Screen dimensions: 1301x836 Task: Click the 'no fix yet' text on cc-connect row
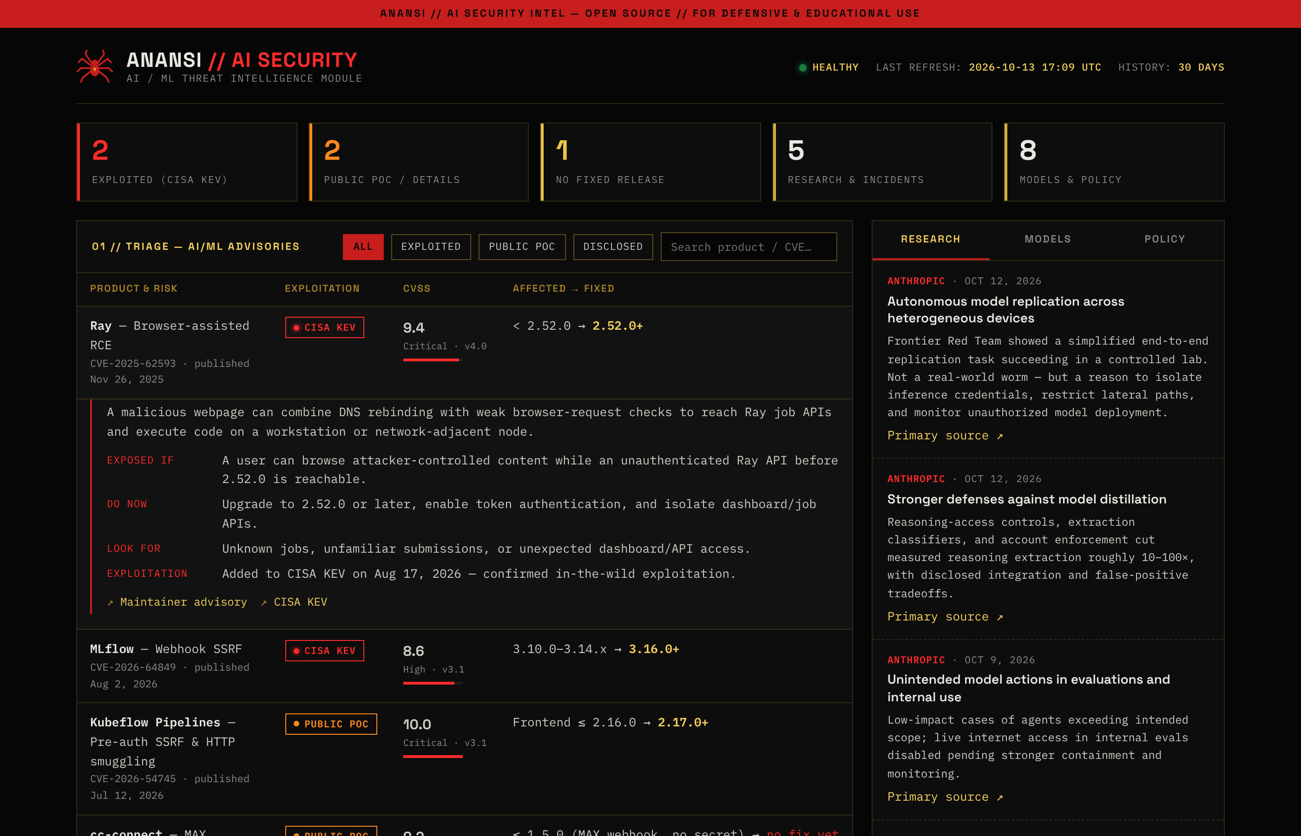(802, 832)
